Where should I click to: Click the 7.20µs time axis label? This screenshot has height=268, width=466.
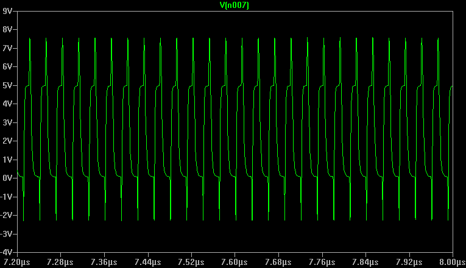(16, 262)
